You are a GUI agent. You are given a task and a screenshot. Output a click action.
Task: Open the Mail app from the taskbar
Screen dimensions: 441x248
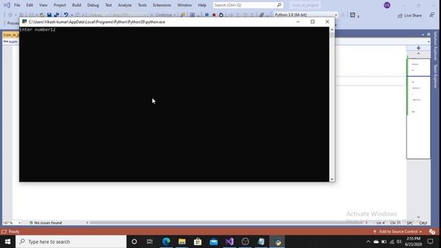pos(214,242)
